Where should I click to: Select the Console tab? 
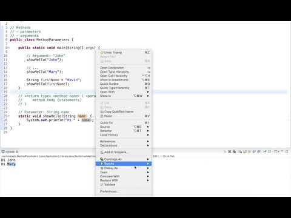click(10, 151)
